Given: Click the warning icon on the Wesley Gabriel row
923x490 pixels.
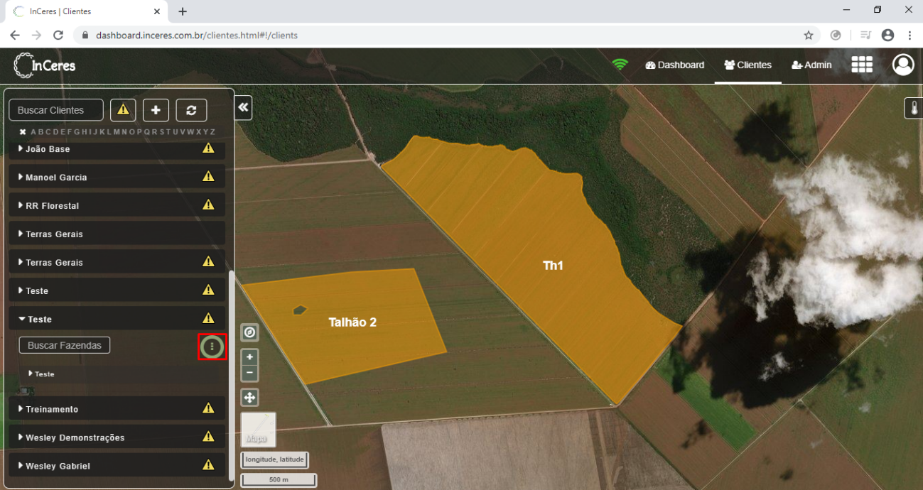Looking at the screenshot, I should (208, 465).
